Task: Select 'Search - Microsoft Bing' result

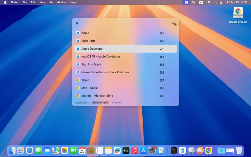Action: pyautogui.click(x=125, y=96)
